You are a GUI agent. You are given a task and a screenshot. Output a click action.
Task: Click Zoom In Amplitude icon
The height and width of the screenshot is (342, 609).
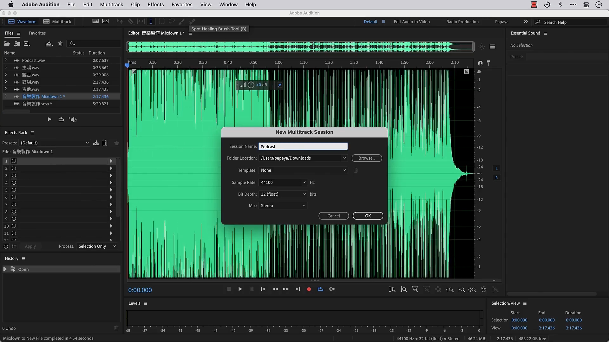[x=392, y=289]
